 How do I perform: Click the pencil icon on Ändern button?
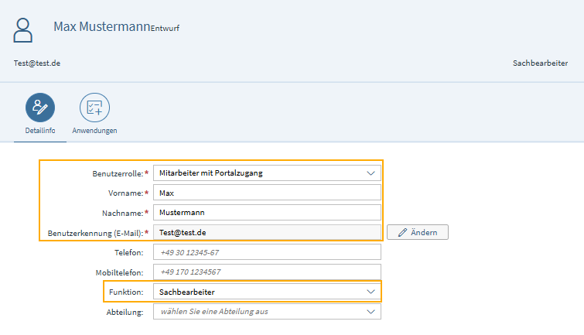click(x=402, y=233)
